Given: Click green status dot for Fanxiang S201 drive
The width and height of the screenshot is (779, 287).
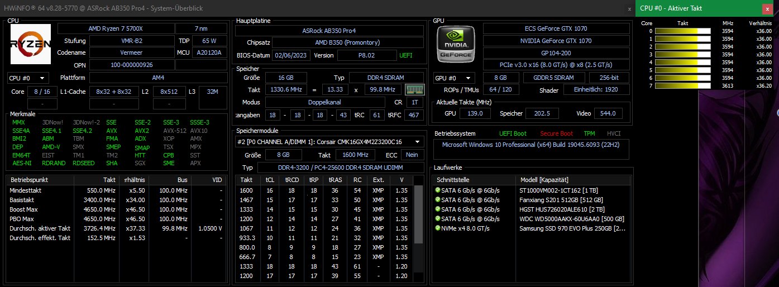Looking at the screenshot, I should [438, 199].
